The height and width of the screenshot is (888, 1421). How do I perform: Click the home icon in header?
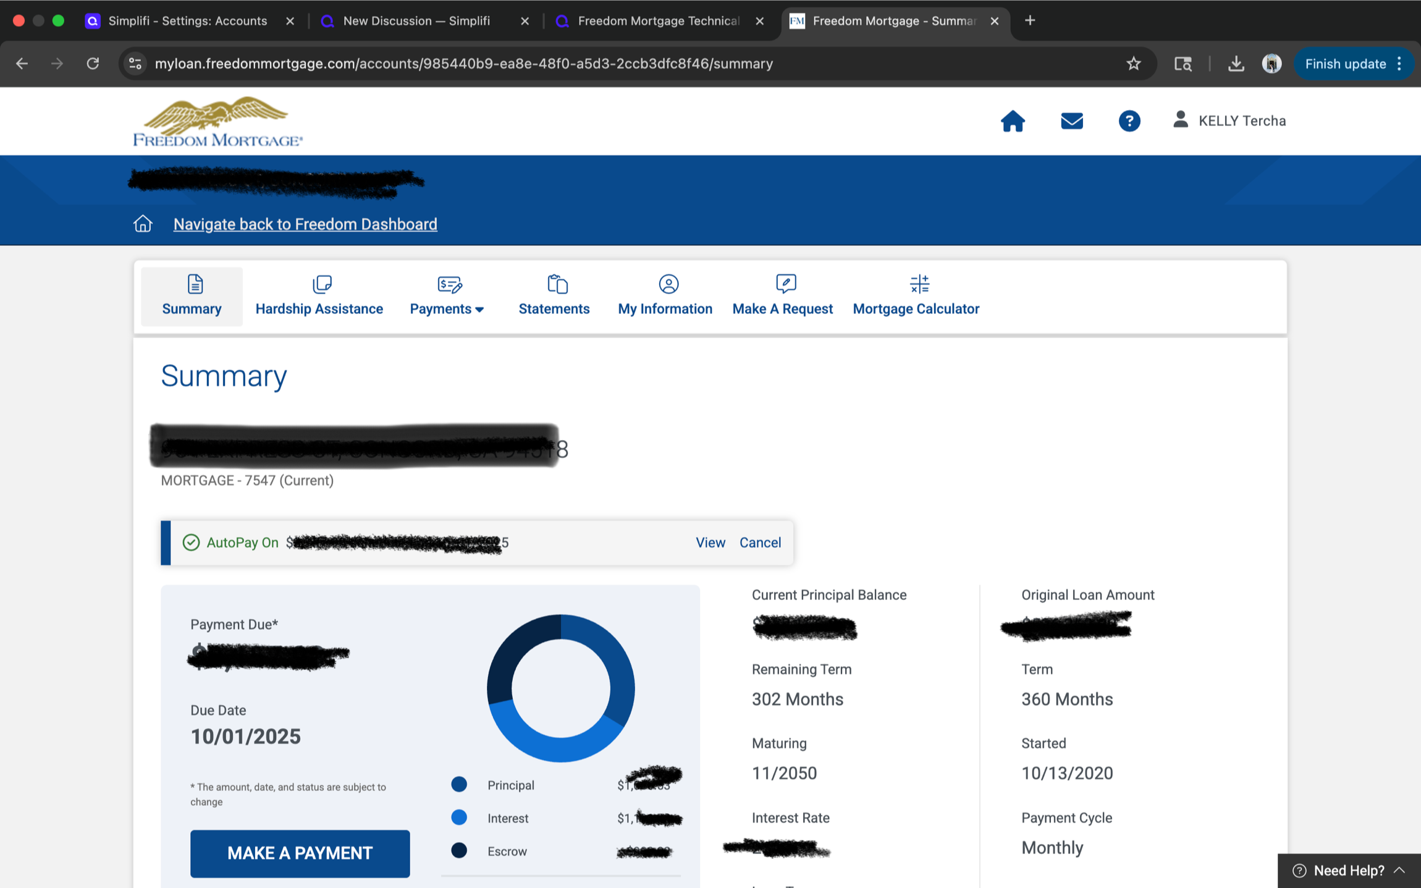pyautogui.click(x=1013, y=121)
